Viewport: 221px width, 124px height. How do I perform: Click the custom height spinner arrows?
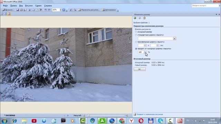pyautogui.click(x=157, y=45)
